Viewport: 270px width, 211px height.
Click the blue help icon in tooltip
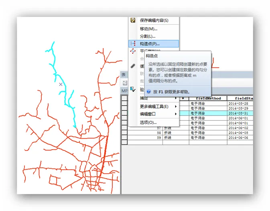pos(149,91)
